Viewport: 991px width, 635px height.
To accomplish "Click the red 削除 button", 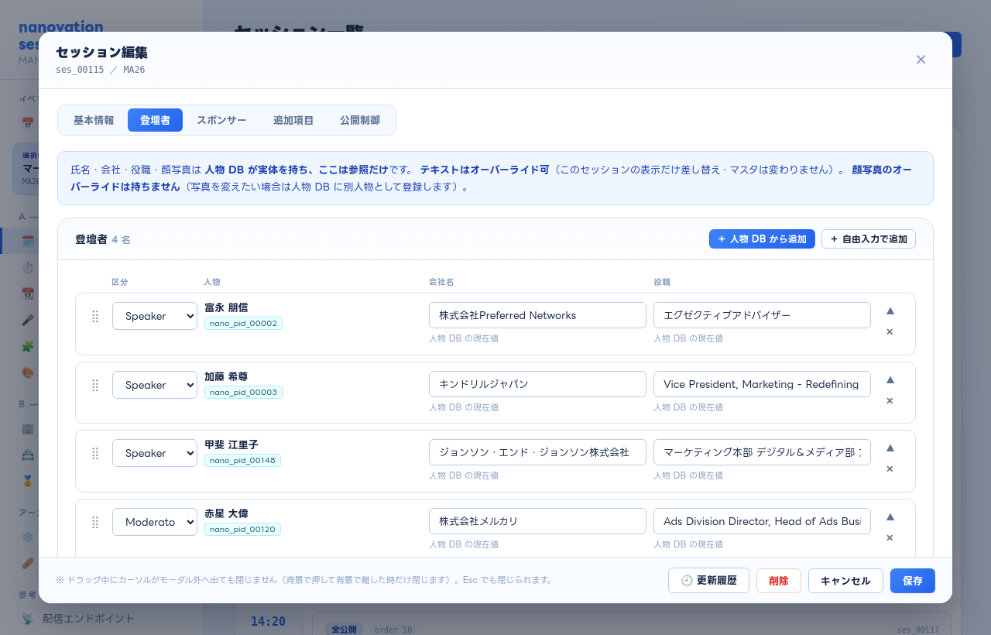I will 779,581.
